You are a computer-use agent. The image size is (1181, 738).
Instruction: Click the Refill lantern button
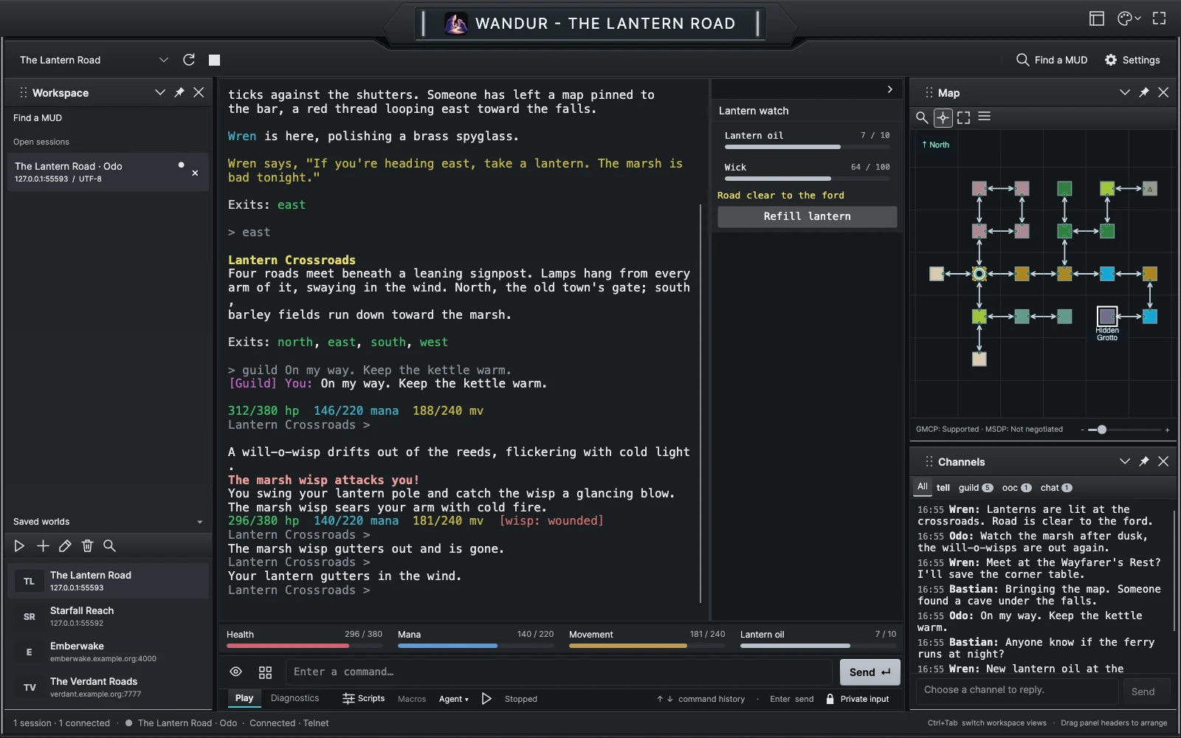coord(808,216)
